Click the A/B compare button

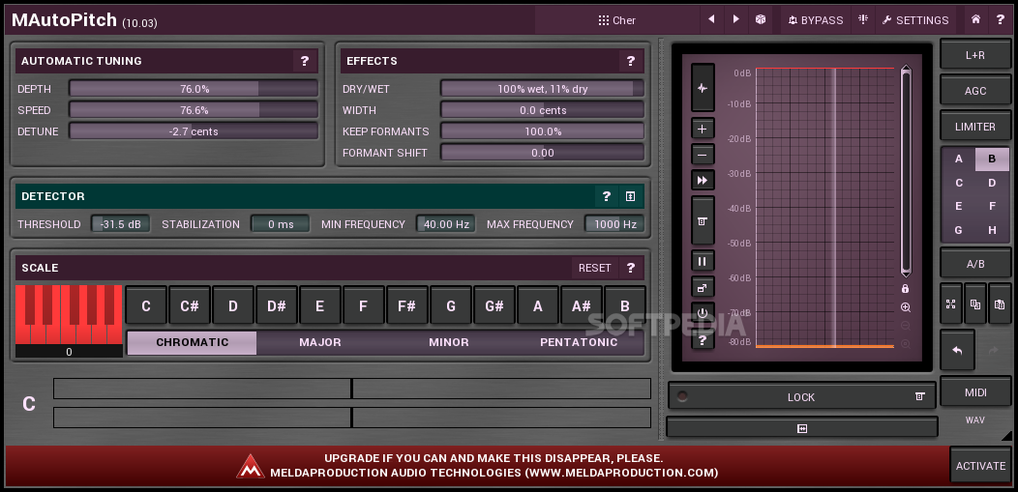click(x=975, y=264)
